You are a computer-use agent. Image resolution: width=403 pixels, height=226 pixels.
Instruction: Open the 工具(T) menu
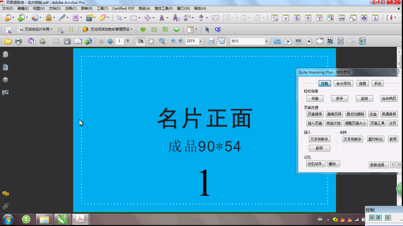tap(102, 9)
